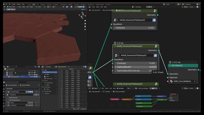204x115 pixels.
Task: Select the Face domain in spreadsheet
Action: [x=50, y=76]
